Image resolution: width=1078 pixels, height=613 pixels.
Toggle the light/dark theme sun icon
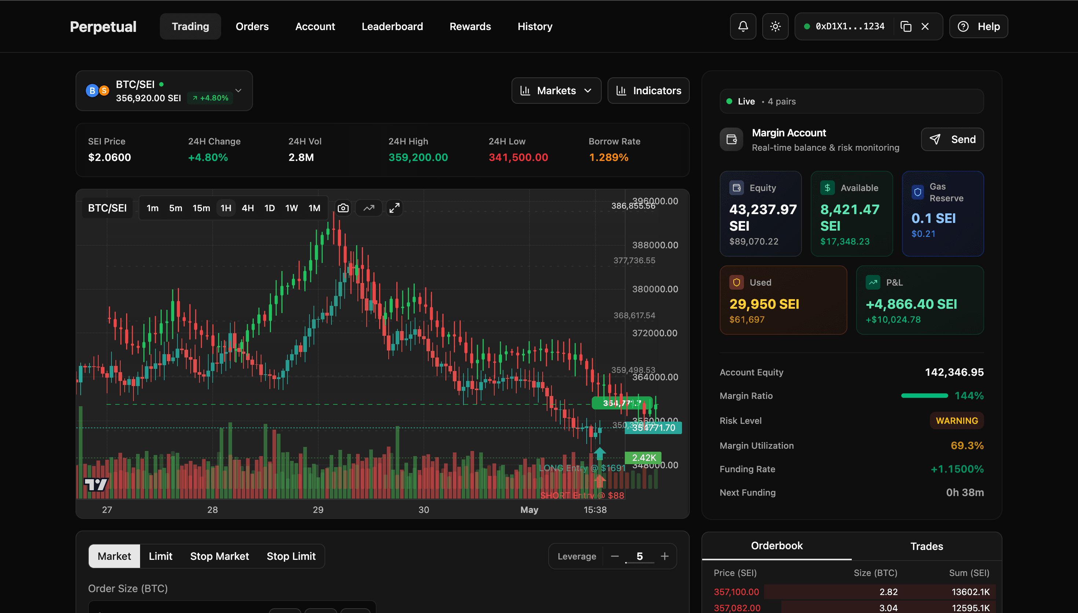point(775,26)
